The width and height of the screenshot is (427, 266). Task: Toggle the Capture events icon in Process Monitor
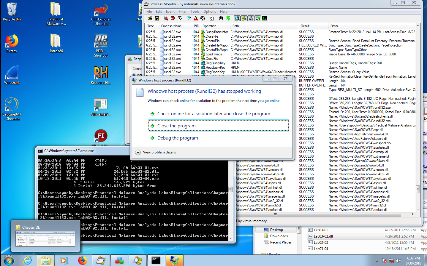tap(166, 18)
